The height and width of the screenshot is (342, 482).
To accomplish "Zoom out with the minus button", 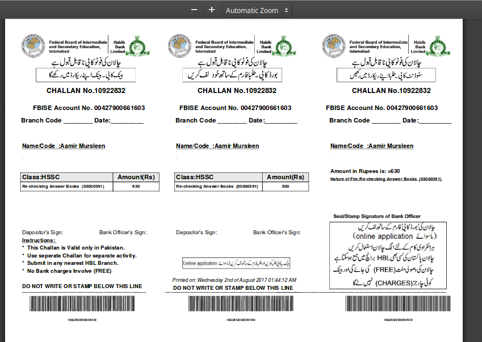I will tap(194, 10).
